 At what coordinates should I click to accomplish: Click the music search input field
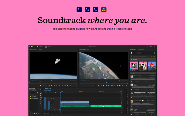[143, 56]
